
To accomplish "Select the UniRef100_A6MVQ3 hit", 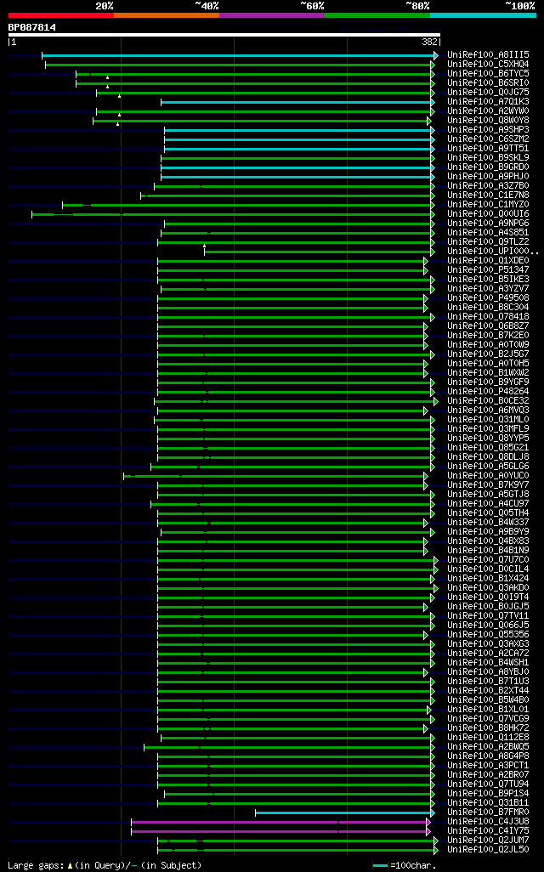I will tap(488, 411).
